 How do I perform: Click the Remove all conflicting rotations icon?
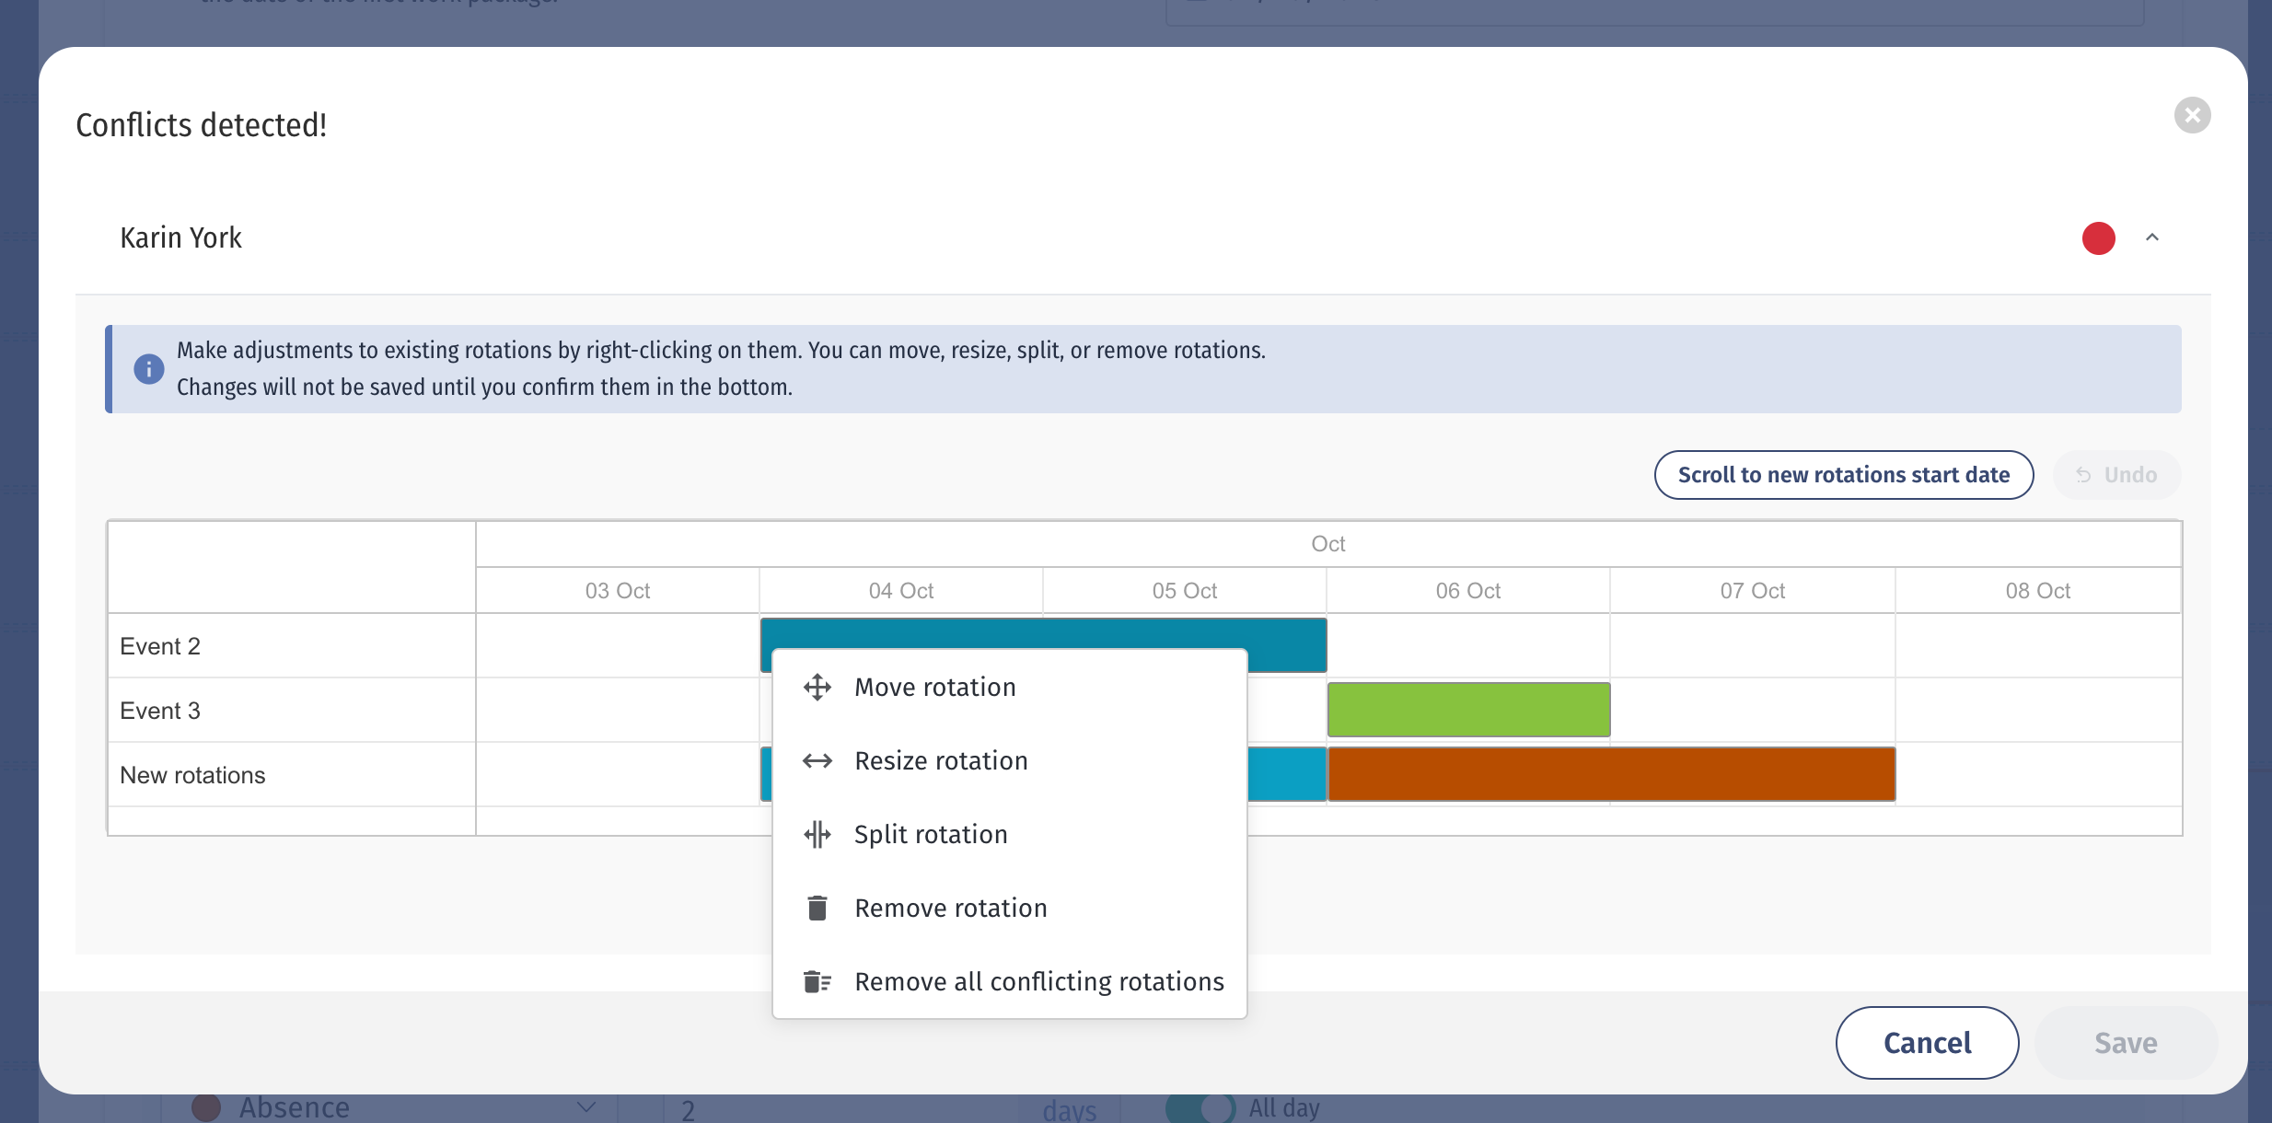[817, 982]
